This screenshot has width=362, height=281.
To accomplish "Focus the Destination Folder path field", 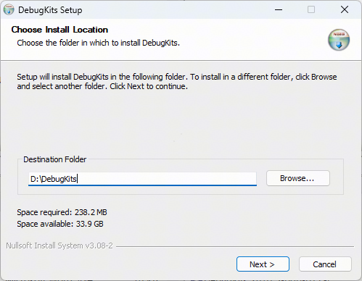I will tap(142, 179).
